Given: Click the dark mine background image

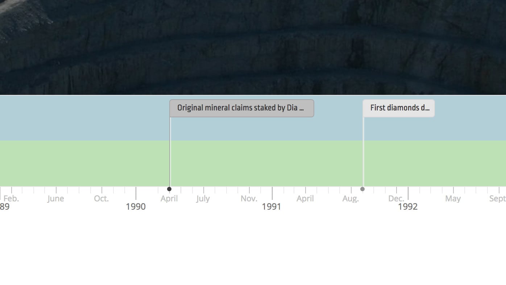Looking at the screenshot, I should tap(253, 47).
